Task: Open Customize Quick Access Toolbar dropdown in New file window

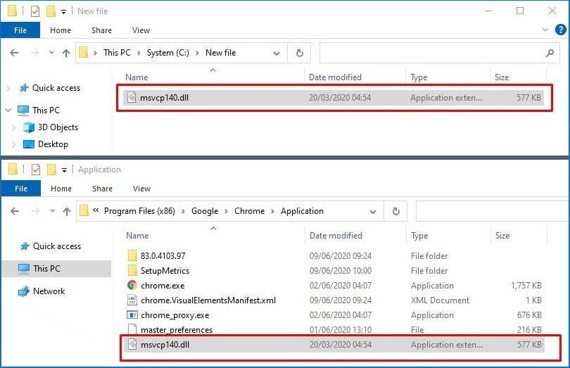Action: coord(63,12)
